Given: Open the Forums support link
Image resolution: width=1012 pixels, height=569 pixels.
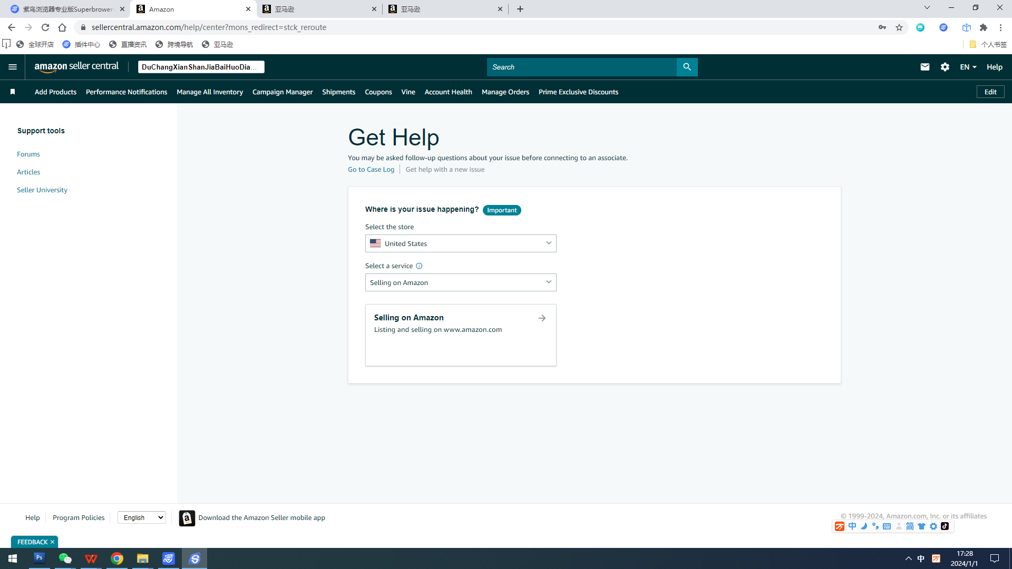Looking at the screenshot, I should coord(28,154).
